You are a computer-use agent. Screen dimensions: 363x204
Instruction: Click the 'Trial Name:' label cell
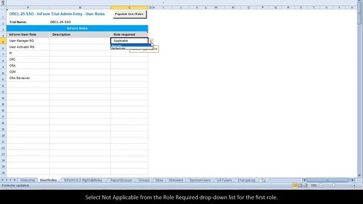[18, 22]
